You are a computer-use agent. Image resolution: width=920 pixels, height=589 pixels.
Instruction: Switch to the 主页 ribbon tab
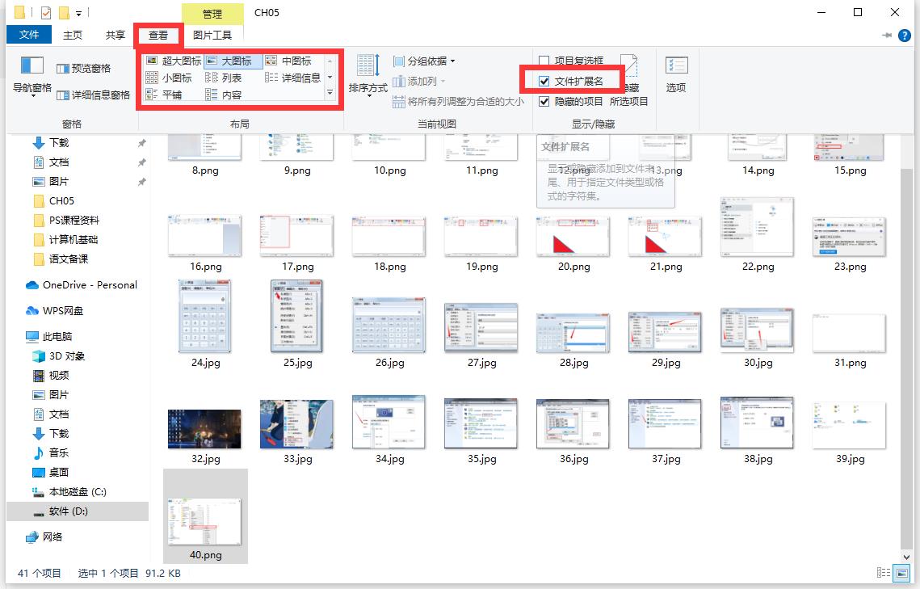73,35
